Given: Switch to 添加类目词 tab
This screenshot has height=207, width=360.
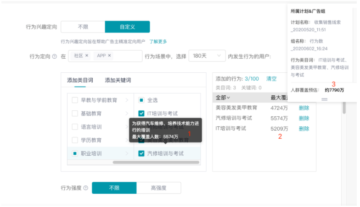Looking at the screenshot, I should click(80, 80).
